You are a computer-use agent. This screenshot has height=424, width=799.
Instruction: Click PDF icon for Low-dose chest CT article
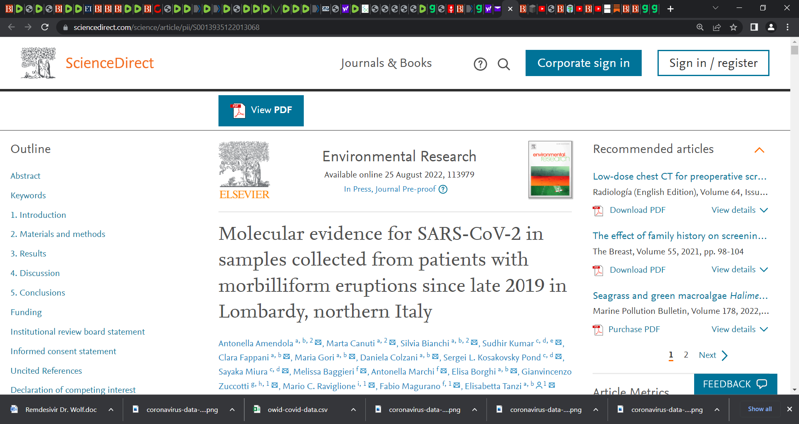(598, 211)
